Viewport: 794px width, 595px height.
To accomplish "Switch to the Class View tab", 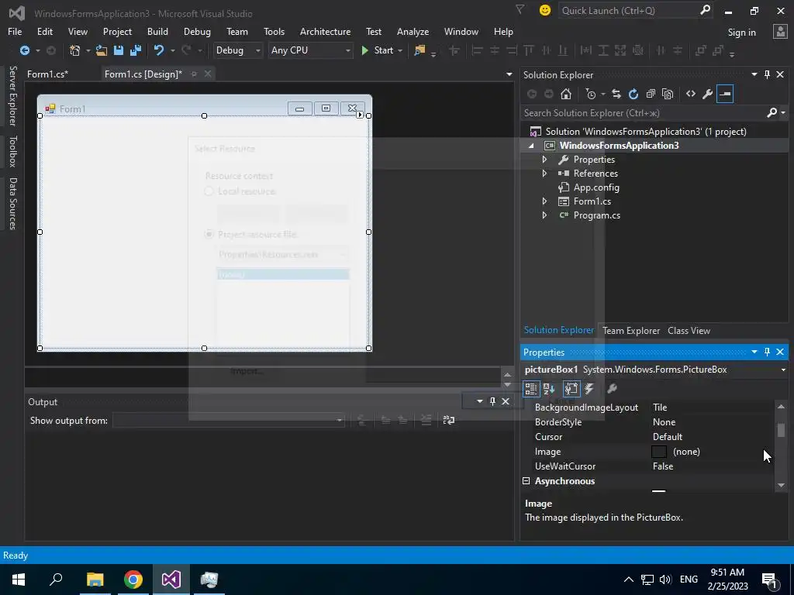I will coord(689,330).
